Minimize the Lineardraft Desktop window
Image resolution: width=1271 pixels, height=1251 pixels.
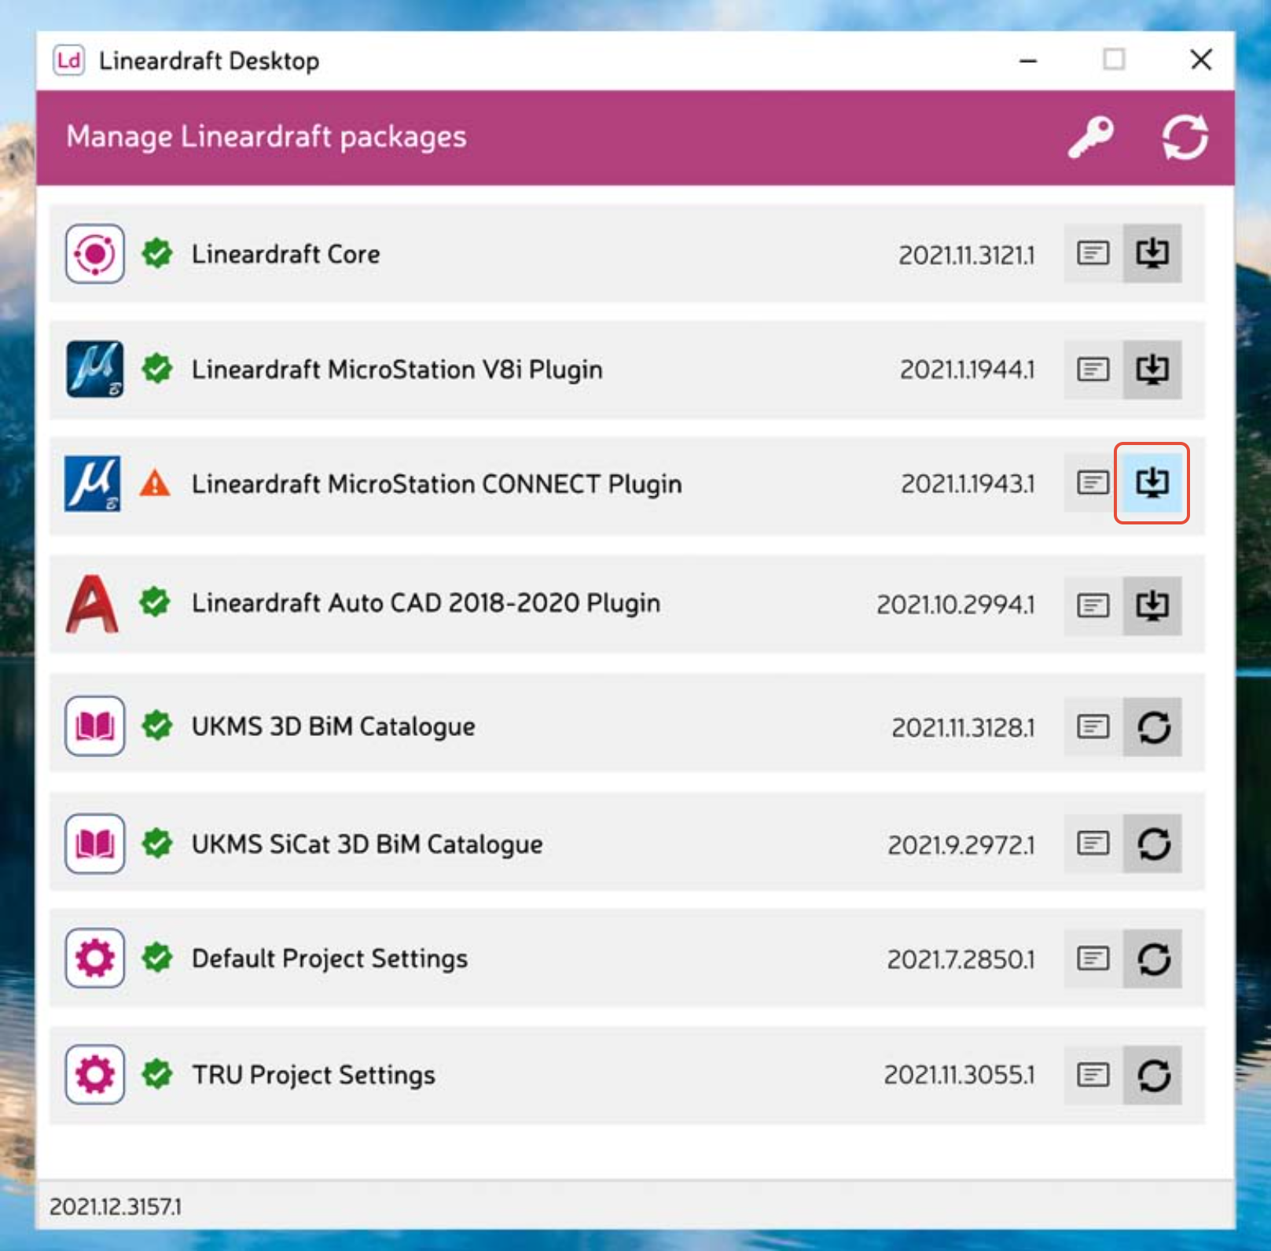coord(1028,61)
